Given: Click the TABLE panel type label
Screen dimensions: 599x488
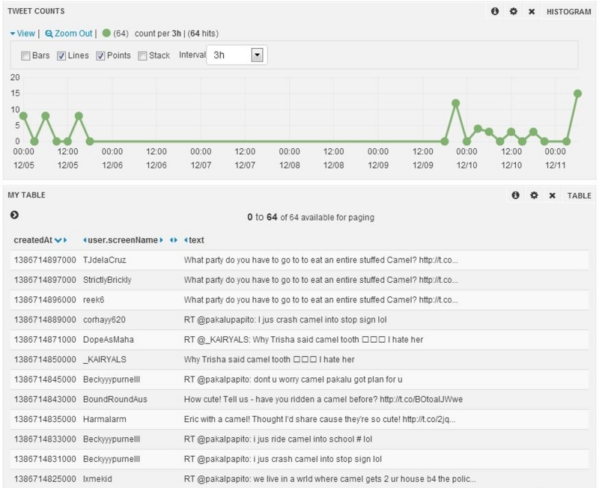Looking at the screenshot, I should tap(579, 196).
